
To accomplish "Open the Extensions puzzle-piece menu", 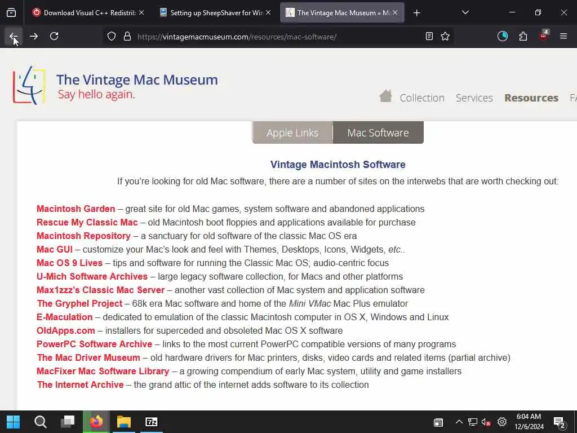I will (523, 36).
